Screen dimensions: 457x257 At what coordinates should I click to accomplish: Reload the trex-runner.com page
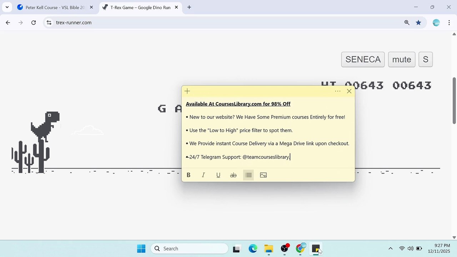coord(34,22)
